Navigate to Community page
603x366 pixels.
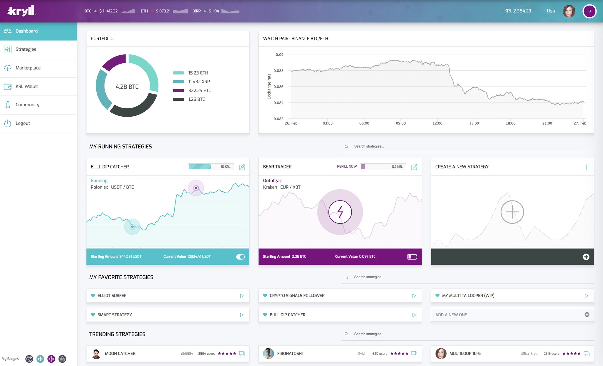click(38, 105)
